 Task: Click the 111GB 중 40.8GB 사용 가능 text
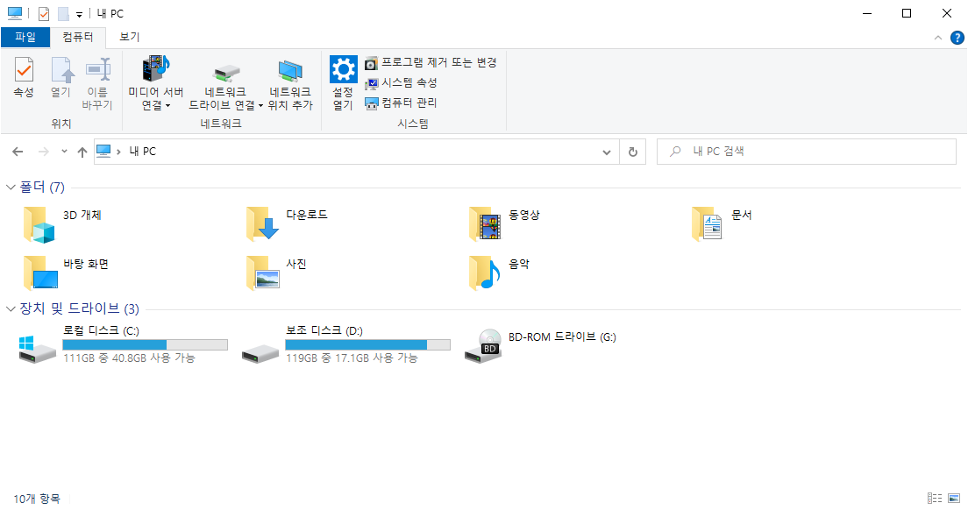(x=129, y=358)
